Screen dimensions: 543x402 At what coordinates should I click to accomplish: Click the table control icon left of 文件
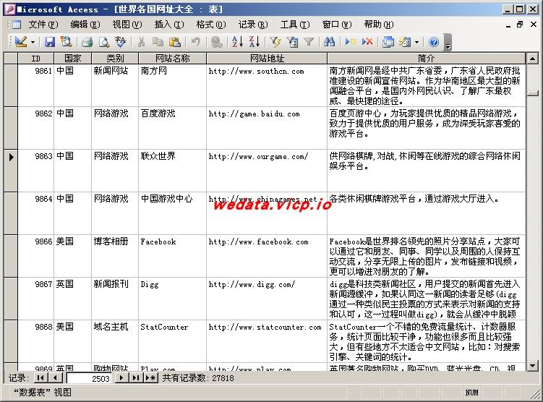17,25
